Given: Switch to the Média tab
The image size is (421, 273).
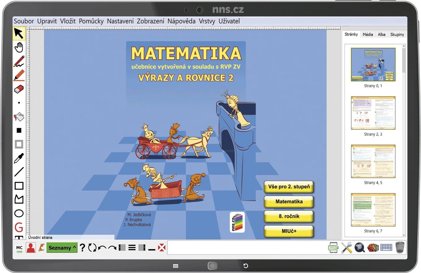Looking at the screenshot, I should [x=368, y=34].
